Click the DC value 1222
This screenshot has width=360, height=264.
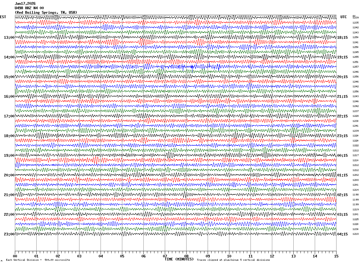point(356,145)
